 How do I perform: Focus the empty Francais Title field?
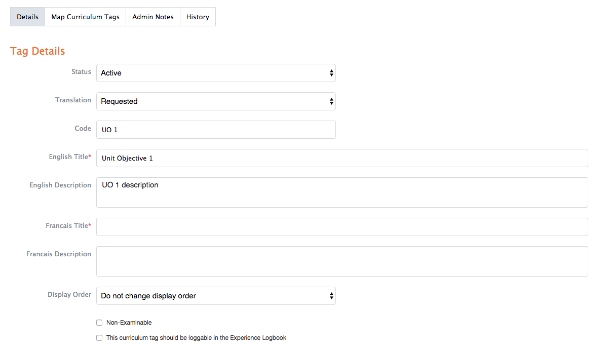(x=342, y=227)
